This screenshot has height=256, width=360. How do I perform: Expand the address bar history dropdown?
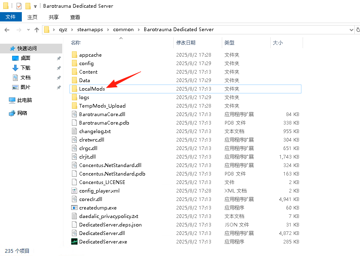coord(351,30)
